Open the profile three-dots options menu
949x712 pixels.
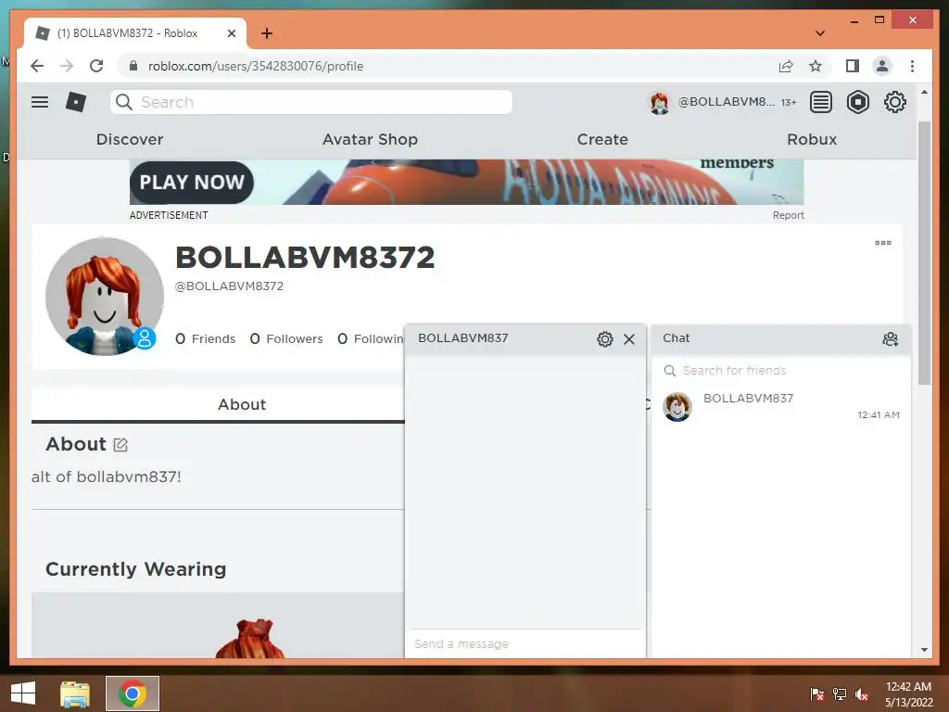883,243
